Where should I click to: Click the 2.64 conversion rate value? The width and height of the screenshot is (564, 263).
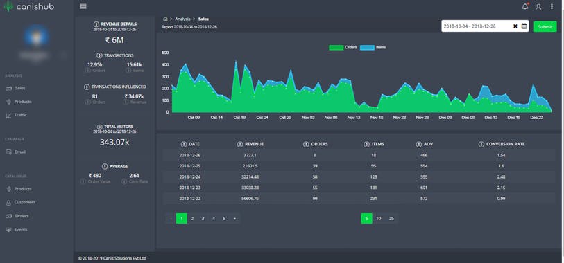pos(134,176)
